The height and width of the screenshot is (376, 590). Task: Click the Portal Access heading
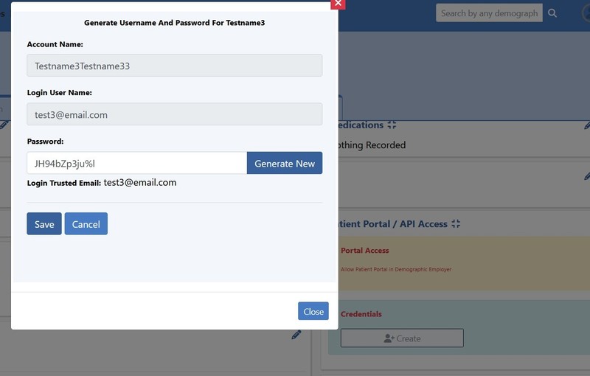point(365,251)
